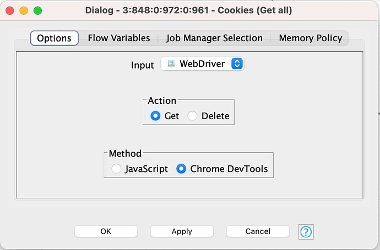Select the Get action radio button
Image resolution: width=380 pixels, height=250 pixels.
[x=155, y=116]
